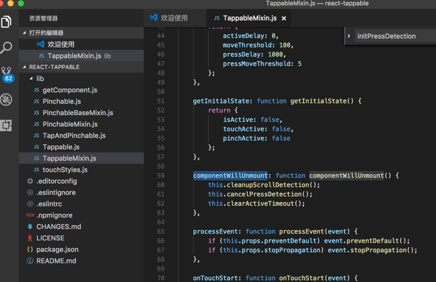Click this.cancelPressDetection() on line 61
This screenshot has width=436, height=282.
260,194
